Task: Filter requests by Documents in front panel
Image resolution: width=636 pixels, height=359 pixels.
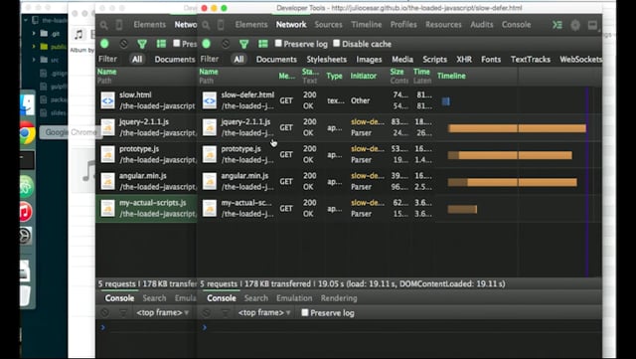Action: click(276, 60)
